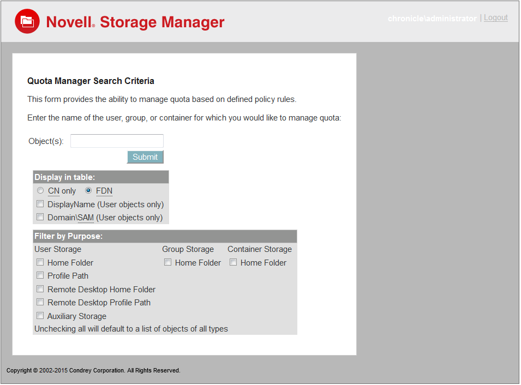Viewport: 521px width, 385px height.
Task: Click the Logout link
Action: [x=495, y=18]
